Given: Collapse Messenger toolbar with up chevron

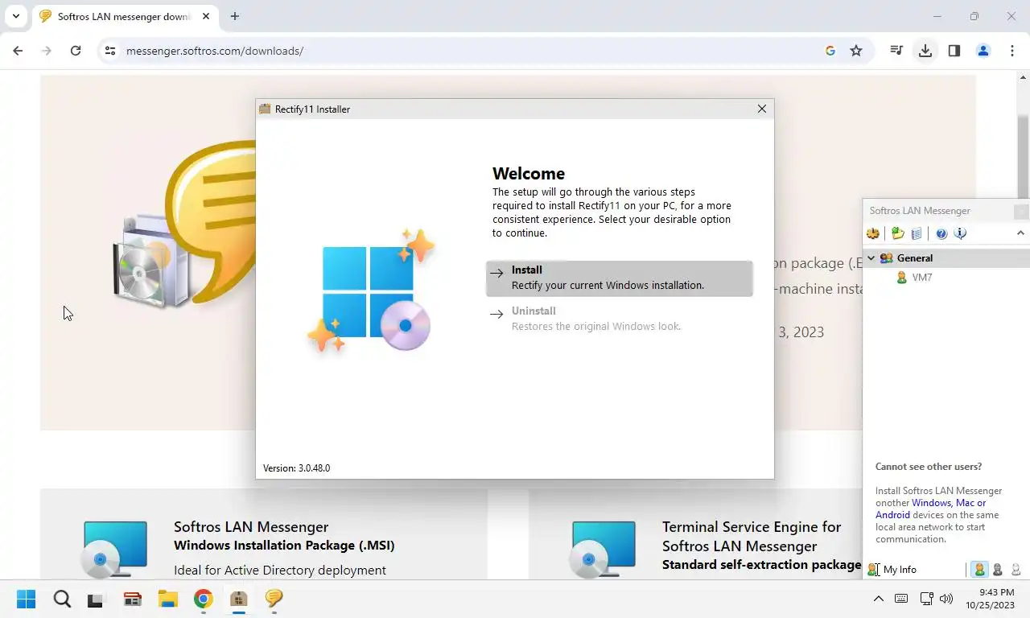Looking at the screenshot, I should (x=1020, y=233).
